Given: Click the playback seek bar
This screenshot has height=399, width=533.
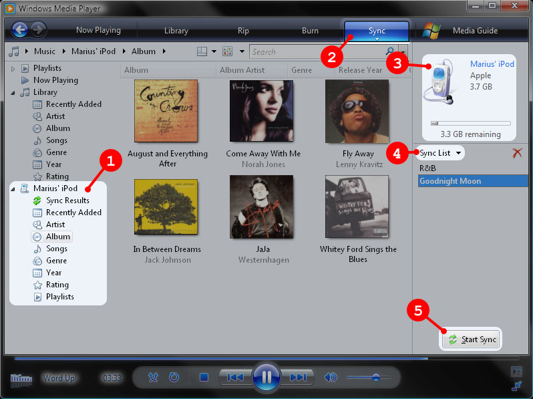Looking at the screenshot, I should pos(266,358).
